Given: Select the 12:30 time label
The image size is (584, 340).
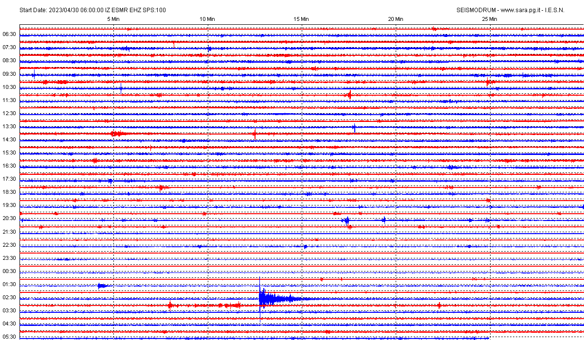Looking at the screenshot, I should (9, 114).
